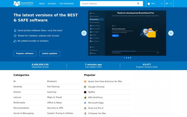187x117 pixels.
Task: Click the Avast BreachGuard slide image
Action: point(127,33)
